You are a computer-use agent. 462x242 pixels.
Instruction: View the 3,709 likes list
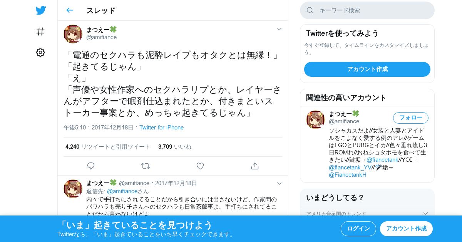point(175,147)
